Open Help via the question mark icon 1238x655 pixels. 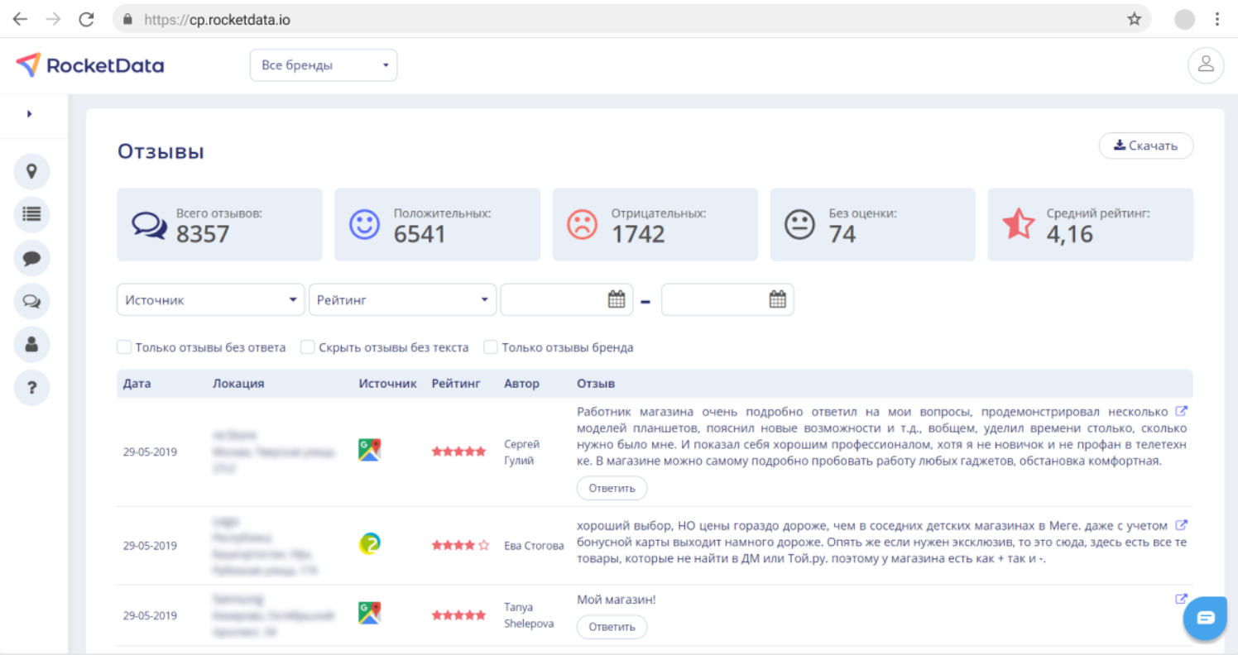point(31,387)
